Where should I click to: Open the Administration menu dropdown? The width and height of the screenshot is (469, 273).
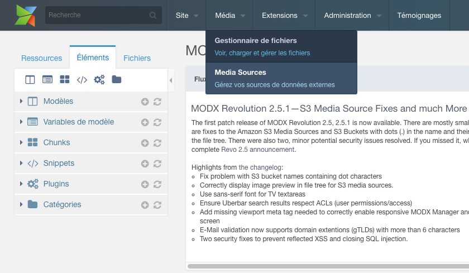pos(352,15)
